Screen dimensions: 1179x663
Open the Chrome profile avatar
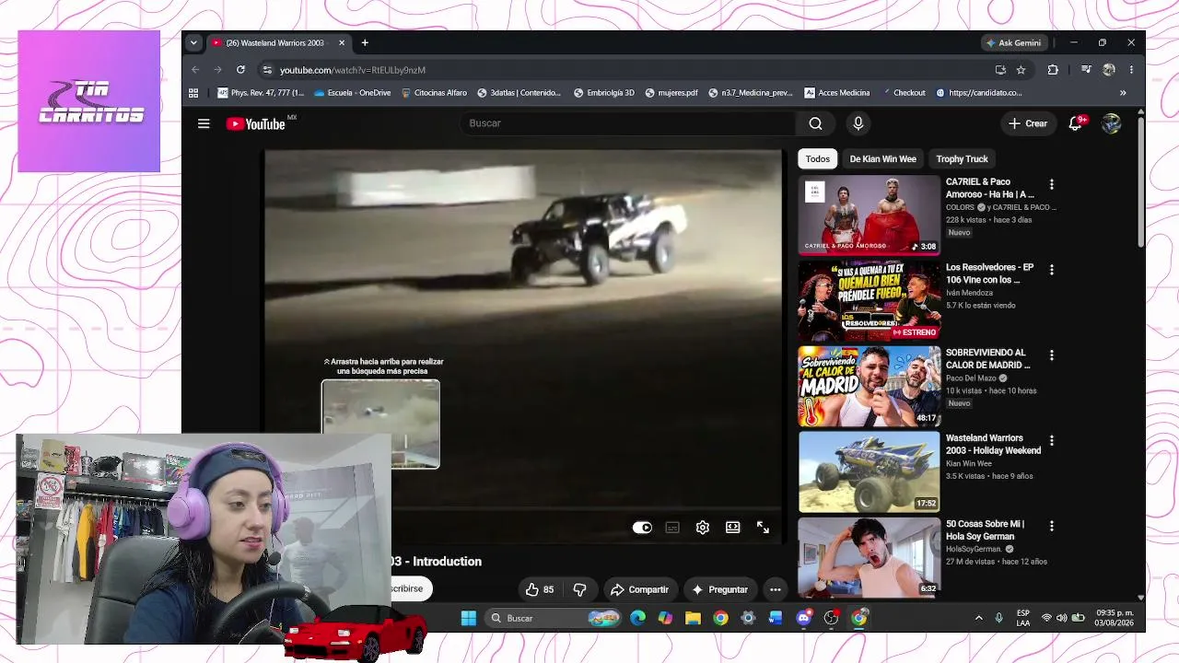coord(1109,70)
